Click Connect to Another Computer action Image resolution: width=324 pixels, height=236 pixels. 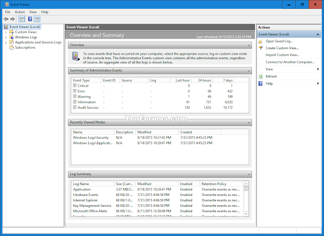click(290, 62)
